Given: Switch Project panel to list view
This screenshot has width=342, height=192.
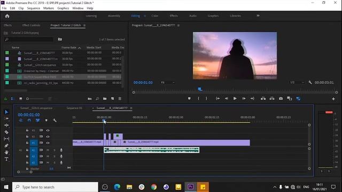Looking at the screenshot, I should [13, 99].
